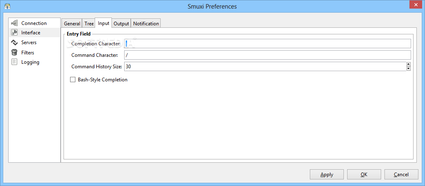Viewport: 425px width, 186px height.
Task: Open the Servers category label
Action: coord(29,43)
